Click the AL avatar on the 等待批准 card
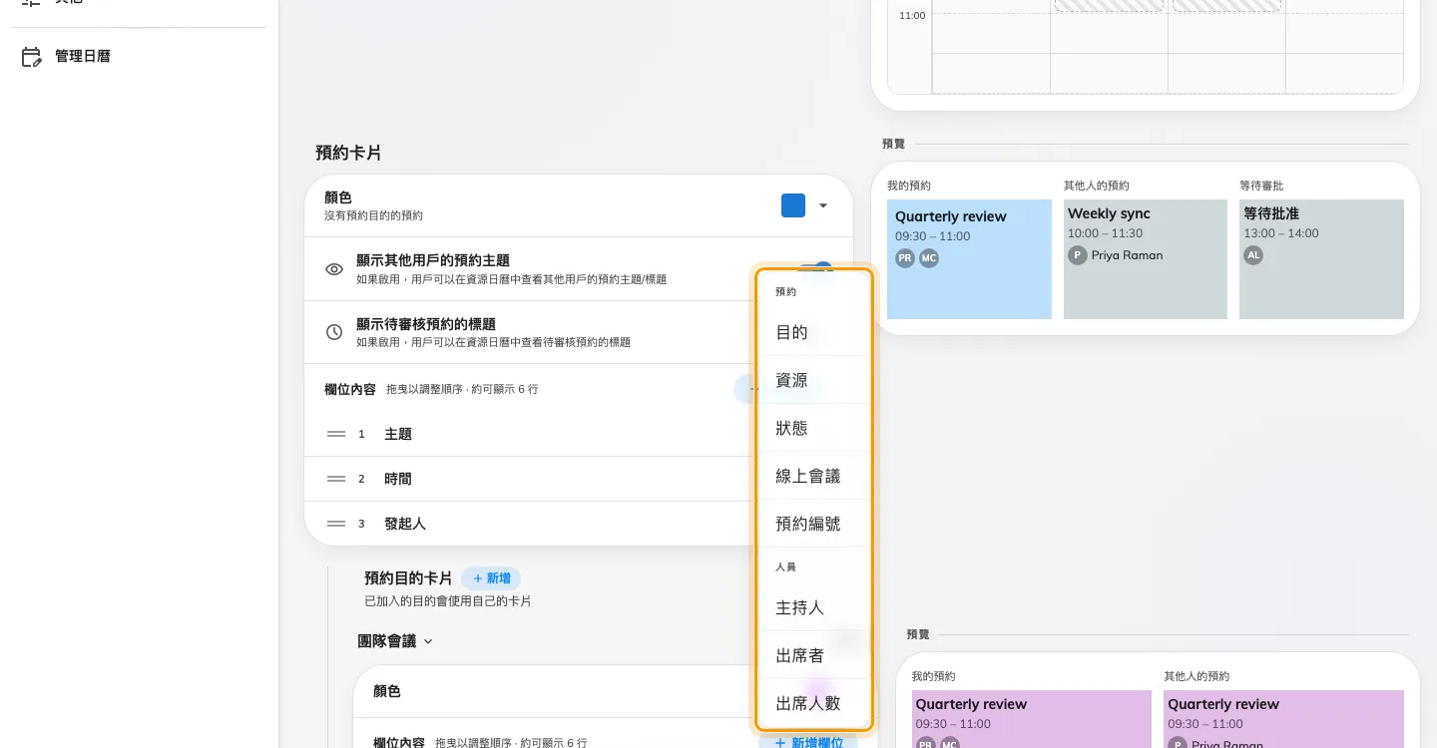 coord(1253,255)
